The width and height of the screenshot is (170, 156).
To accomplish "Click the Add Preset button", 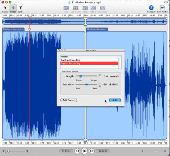I will pyautogui.click(x=69, y=100).
